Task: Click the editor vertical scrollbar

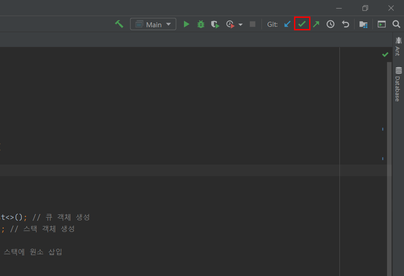Action: pos(389,169)
